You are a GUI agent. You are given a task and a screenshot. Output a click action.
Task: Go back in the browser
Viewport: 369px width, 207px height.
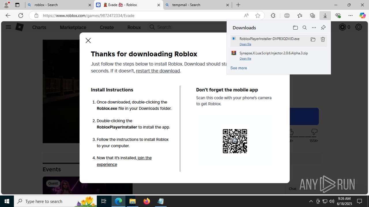click(8, 16)
